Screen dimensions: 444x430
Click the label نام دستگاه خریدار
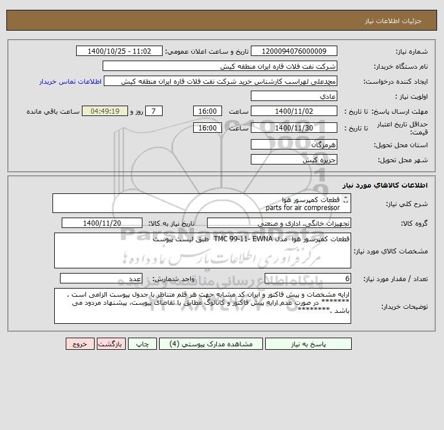(401, 66)
